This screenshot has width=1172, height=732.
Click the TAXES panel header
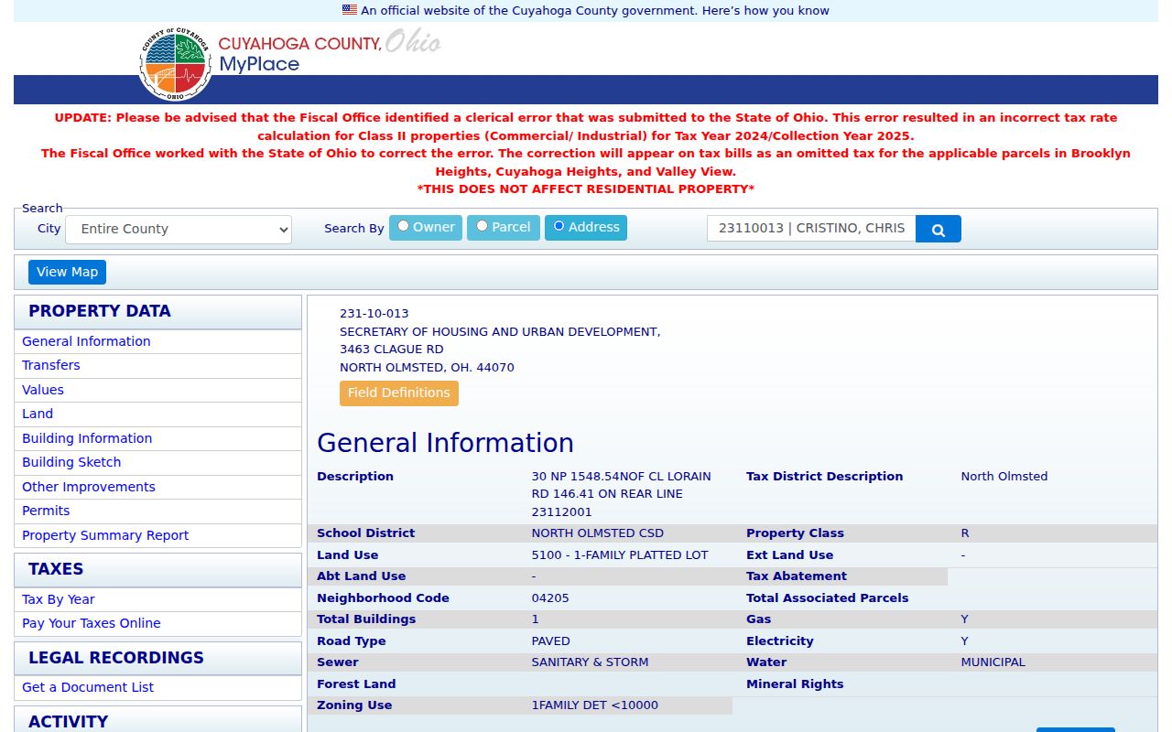pos(157,570)
